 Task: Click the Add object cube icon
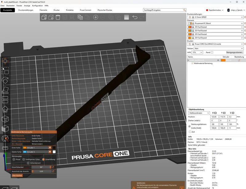pos(44,17)
